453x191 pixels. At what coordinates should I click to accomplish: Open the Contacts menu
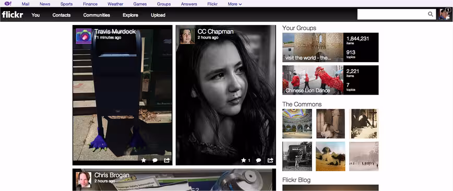coord(62,15)
